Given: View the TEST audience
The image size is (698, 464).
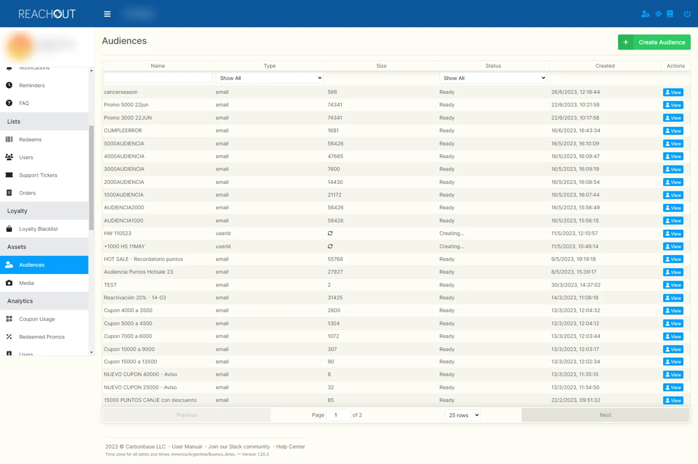Looking at the screenshot, I should [x=673, y=285].
